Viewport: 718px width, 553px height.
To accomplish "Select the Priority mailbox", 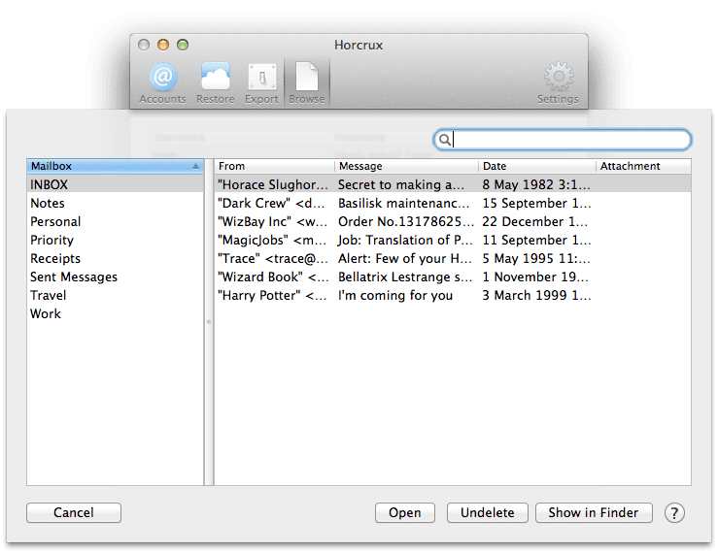I will tap(115, 241).
